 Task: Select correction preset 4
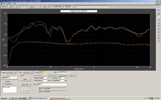pos(158,25)
